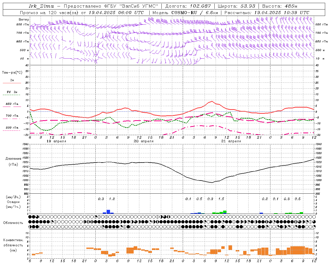The height and width of the screenshot is (263, 329).
Task: Click the 20 апреля date label
Action: (144, 141)
